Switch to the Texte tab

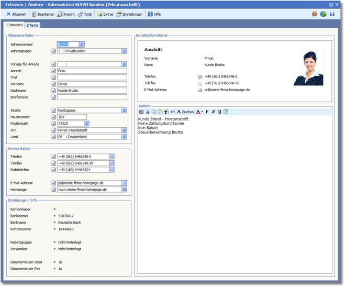[32, 25]
